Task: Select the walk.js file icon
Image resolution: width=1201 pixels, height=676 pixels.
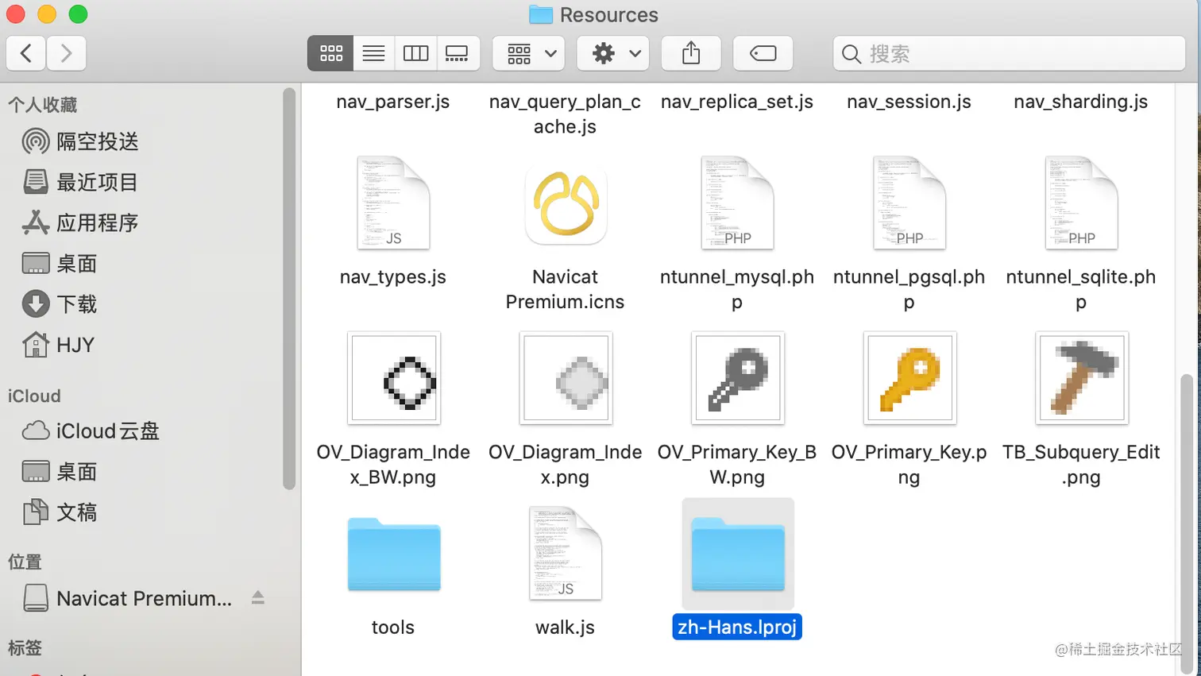Action: click(x=566, y=554)
